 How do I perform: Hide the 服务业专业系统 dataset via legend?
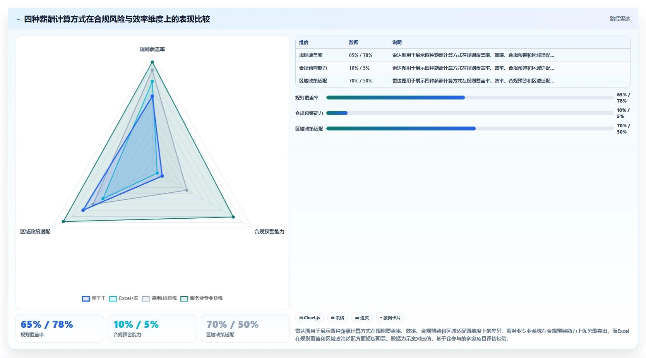pos(202,298)
